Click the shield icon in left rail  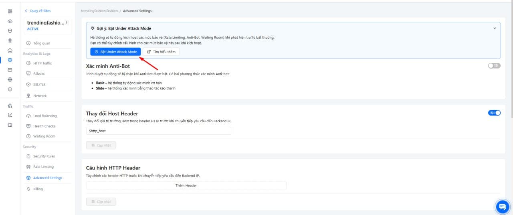click(x=10, y=89)
